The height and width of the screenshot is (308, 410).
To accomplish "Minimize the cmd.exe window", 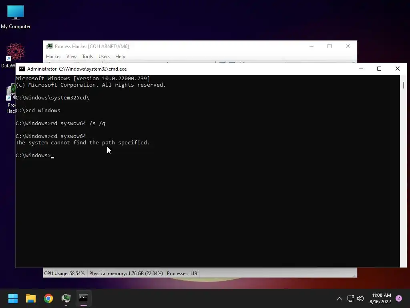I will click(x=361, y=69).
